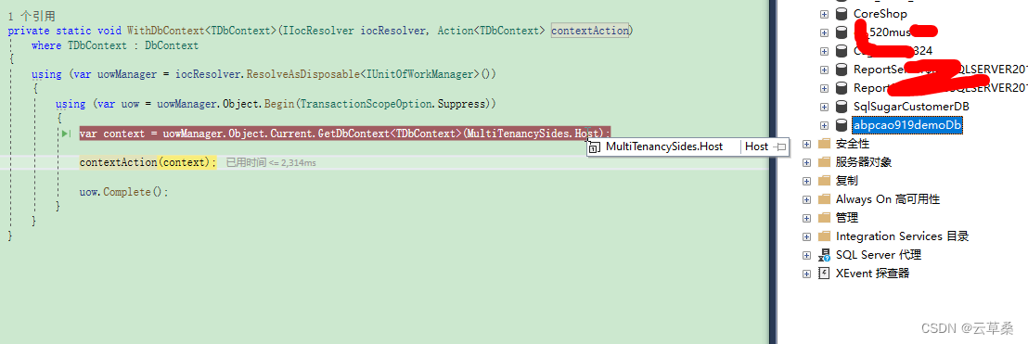Expand the CoreShop database node

point(824,14)
